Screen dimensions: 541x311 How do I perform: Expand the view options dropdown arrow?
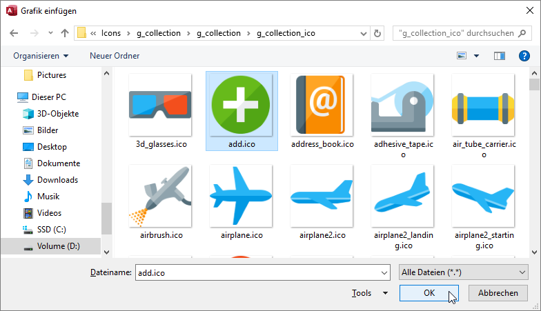pyautogui.click(x=476, y=56)
